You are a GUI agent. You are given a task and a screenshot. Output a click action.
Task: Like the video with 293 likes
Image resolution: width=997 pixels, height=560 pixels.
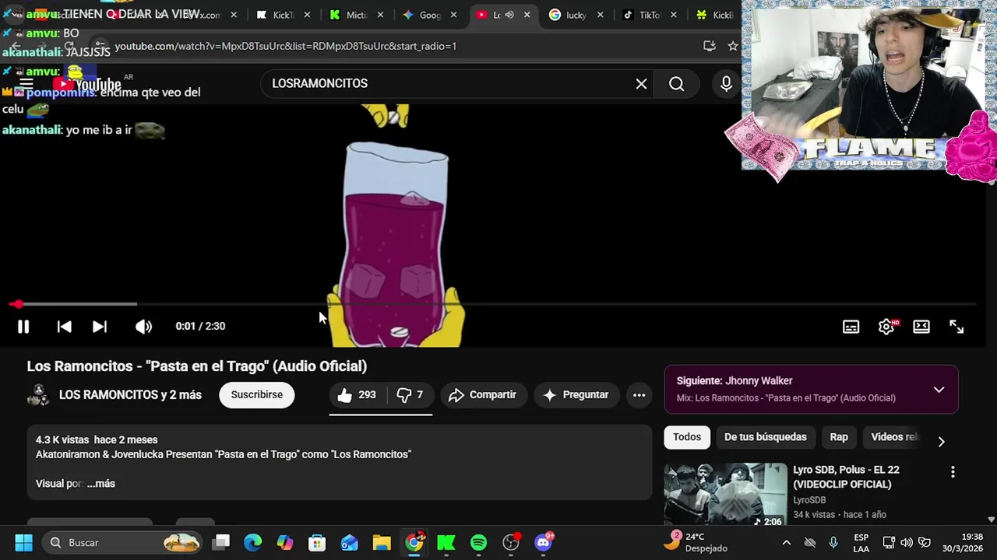357,395
